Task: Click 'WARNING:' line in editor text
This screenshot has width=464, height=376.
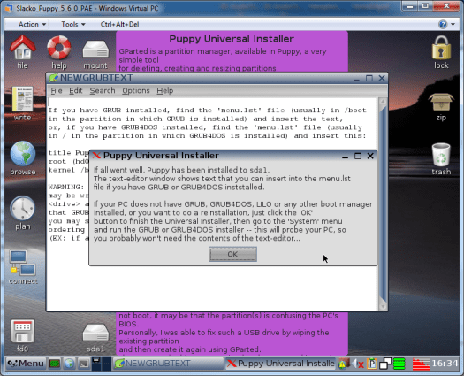Action: pyautogui.click(x=66, y=187)
